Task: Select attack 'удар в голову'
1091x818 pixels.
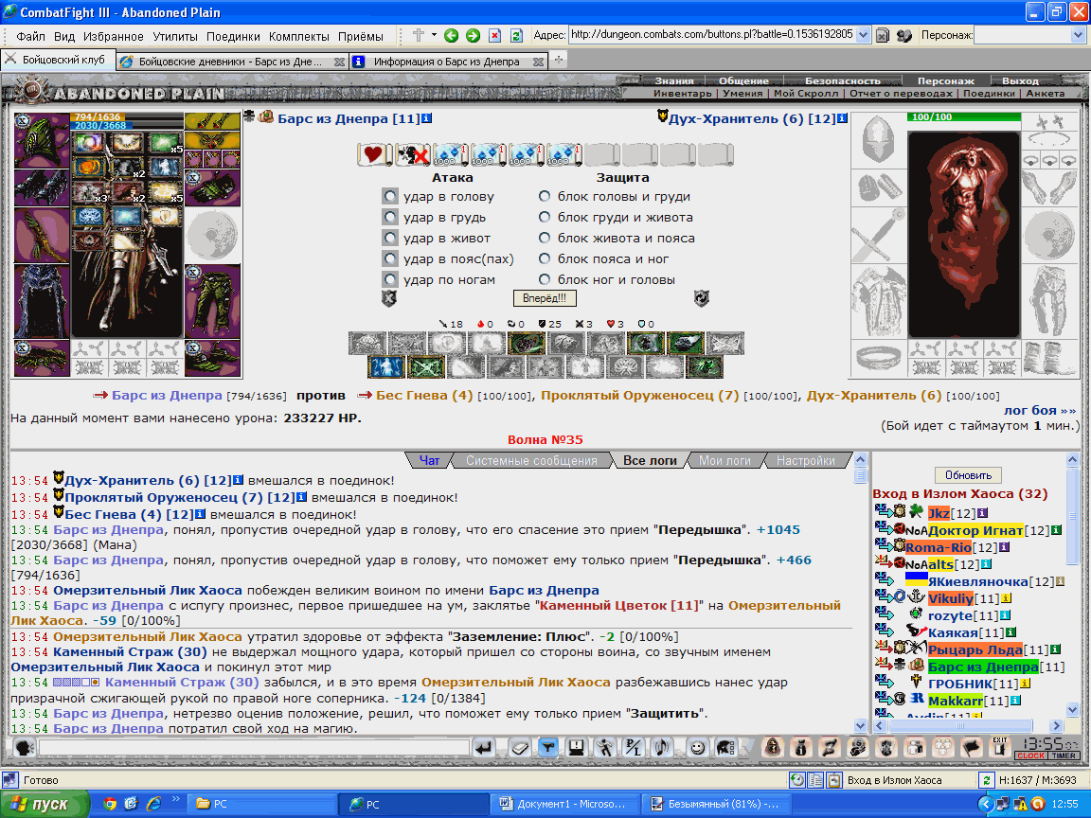Action: click(389, 197)
